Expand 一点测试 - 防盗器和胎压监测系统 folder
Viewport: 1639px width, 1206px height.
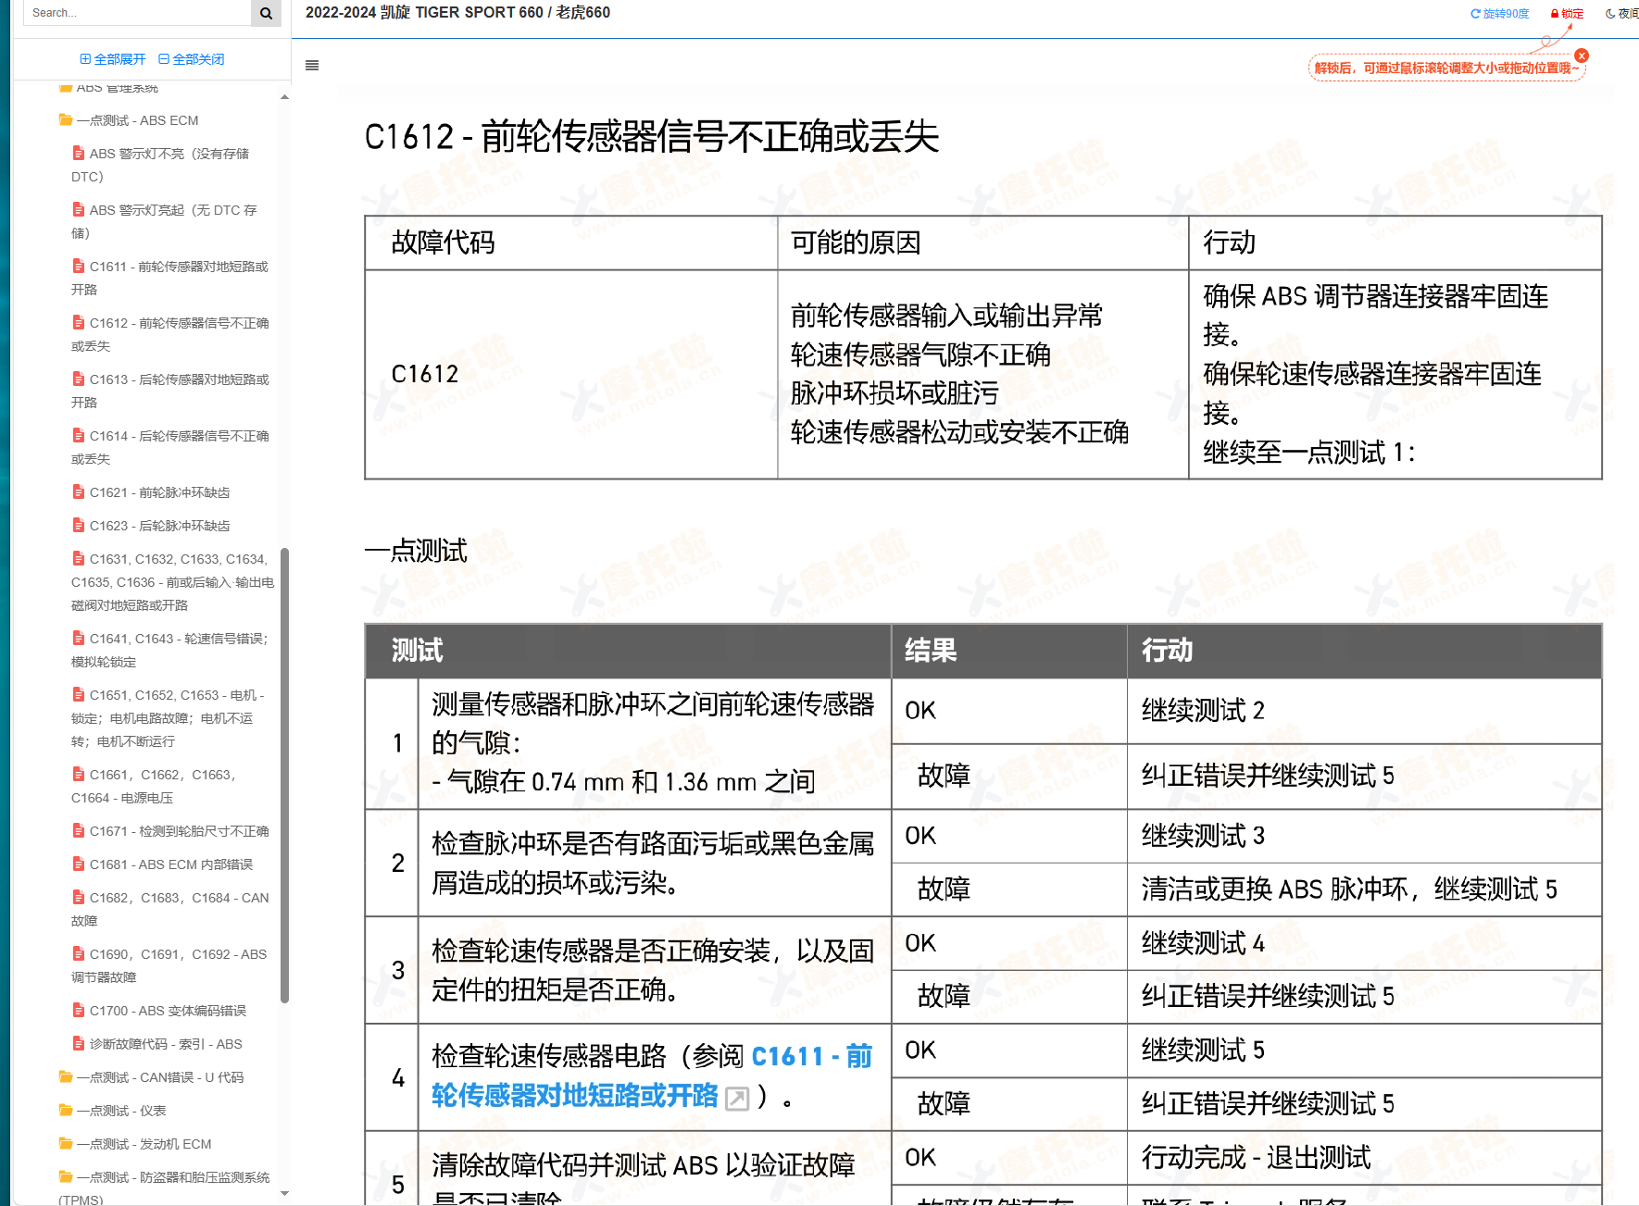coord(164,1187)
